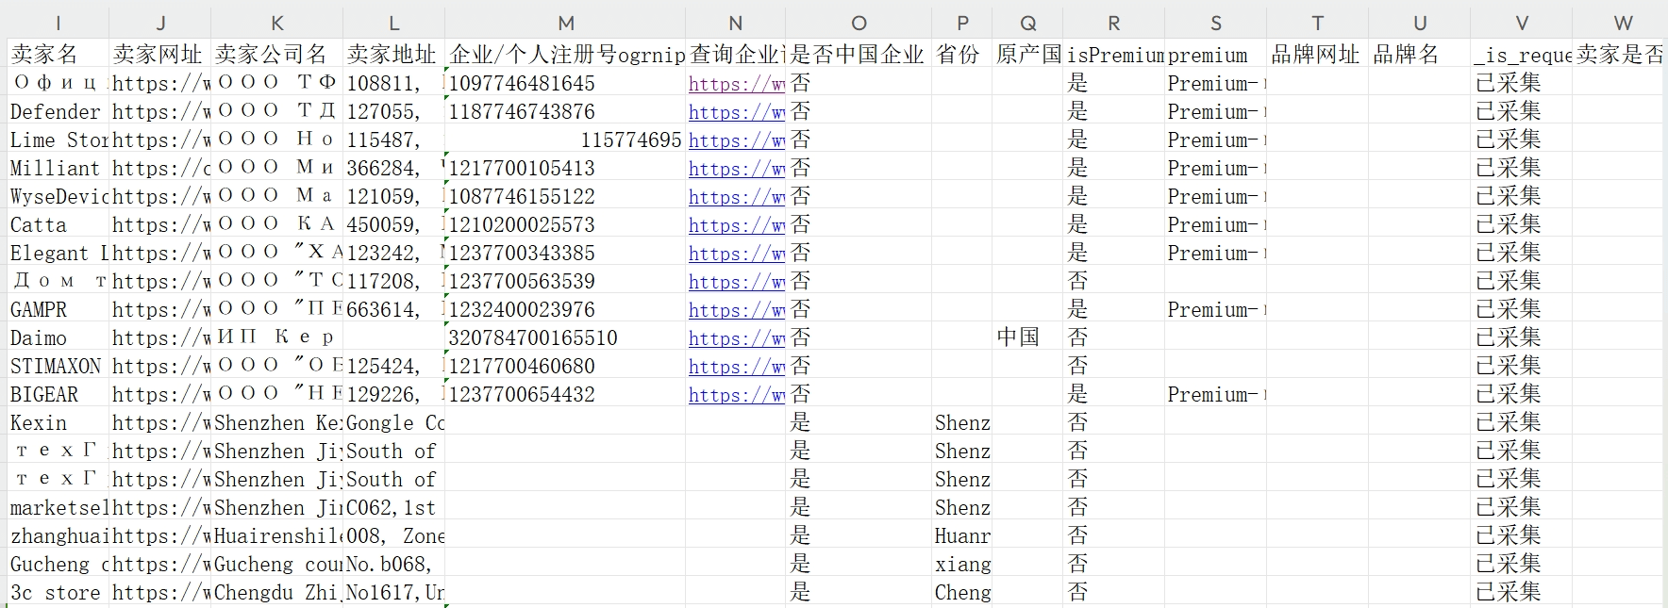Select registration number 1187746743876
The width and height of the screenshot is (1668, 608).
(x=565, y=111)
